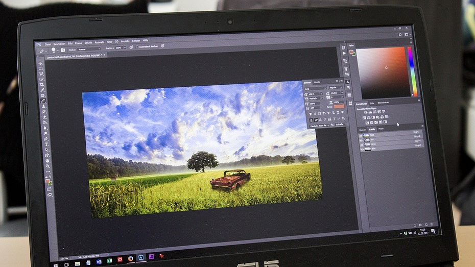475x267 pixels.
Task: Open the Fenster menu
Action: point(136,40)
